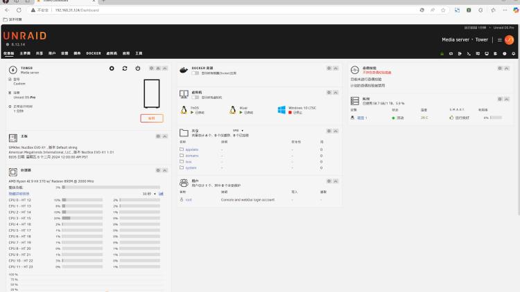The image size is (520, 292).
Task: Click the server case image
Action: pyautogui.click(x=152, y=93)
